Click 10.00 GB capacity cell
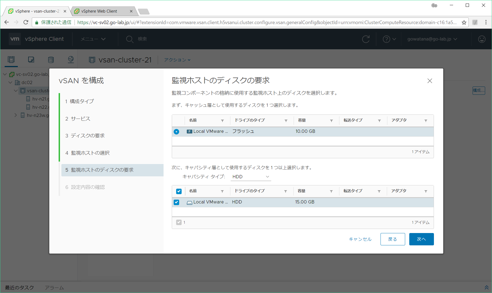 coord(305,131)
